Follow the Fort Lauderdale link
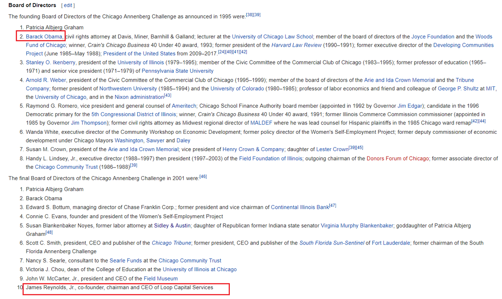Viewport: 502px width, 299px height. point(391,243)
